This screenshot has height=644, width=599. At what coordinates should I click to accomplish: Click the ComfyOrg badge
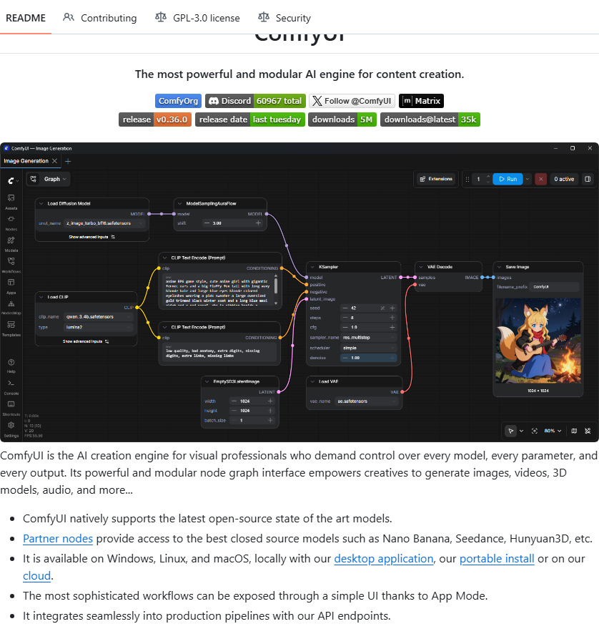[x=178, y=101]
